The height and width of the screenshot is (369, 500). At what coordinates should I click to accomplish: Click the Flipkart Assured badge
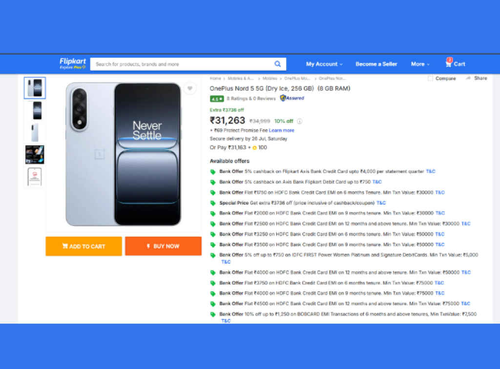click(x=292, y=98)
